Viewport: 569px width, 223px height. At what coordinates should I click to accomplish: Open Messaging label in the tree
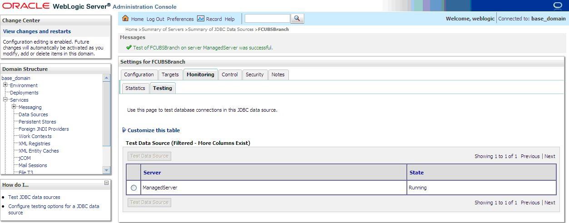click(30, 107)
